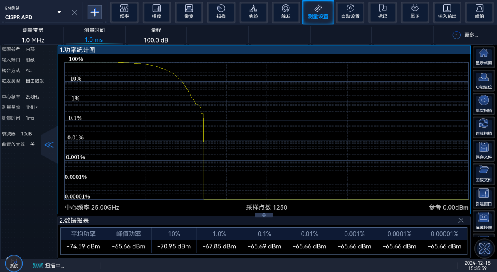
Task: Open the 轨迹 trace menu
Action: pos(253,12)
